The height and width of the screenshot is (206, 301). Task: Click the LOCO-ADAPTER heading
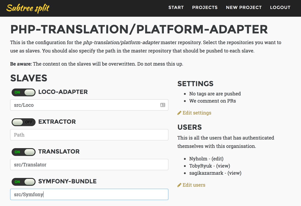63,92
